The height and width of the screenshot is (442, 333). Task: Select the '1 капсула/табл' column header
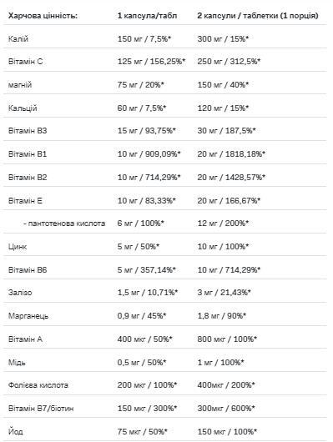[x=147, y=16]
